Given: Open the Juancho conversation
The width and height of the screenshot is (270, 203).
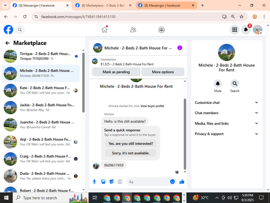Looking at the screenshot, I should [x=41, y=125].
